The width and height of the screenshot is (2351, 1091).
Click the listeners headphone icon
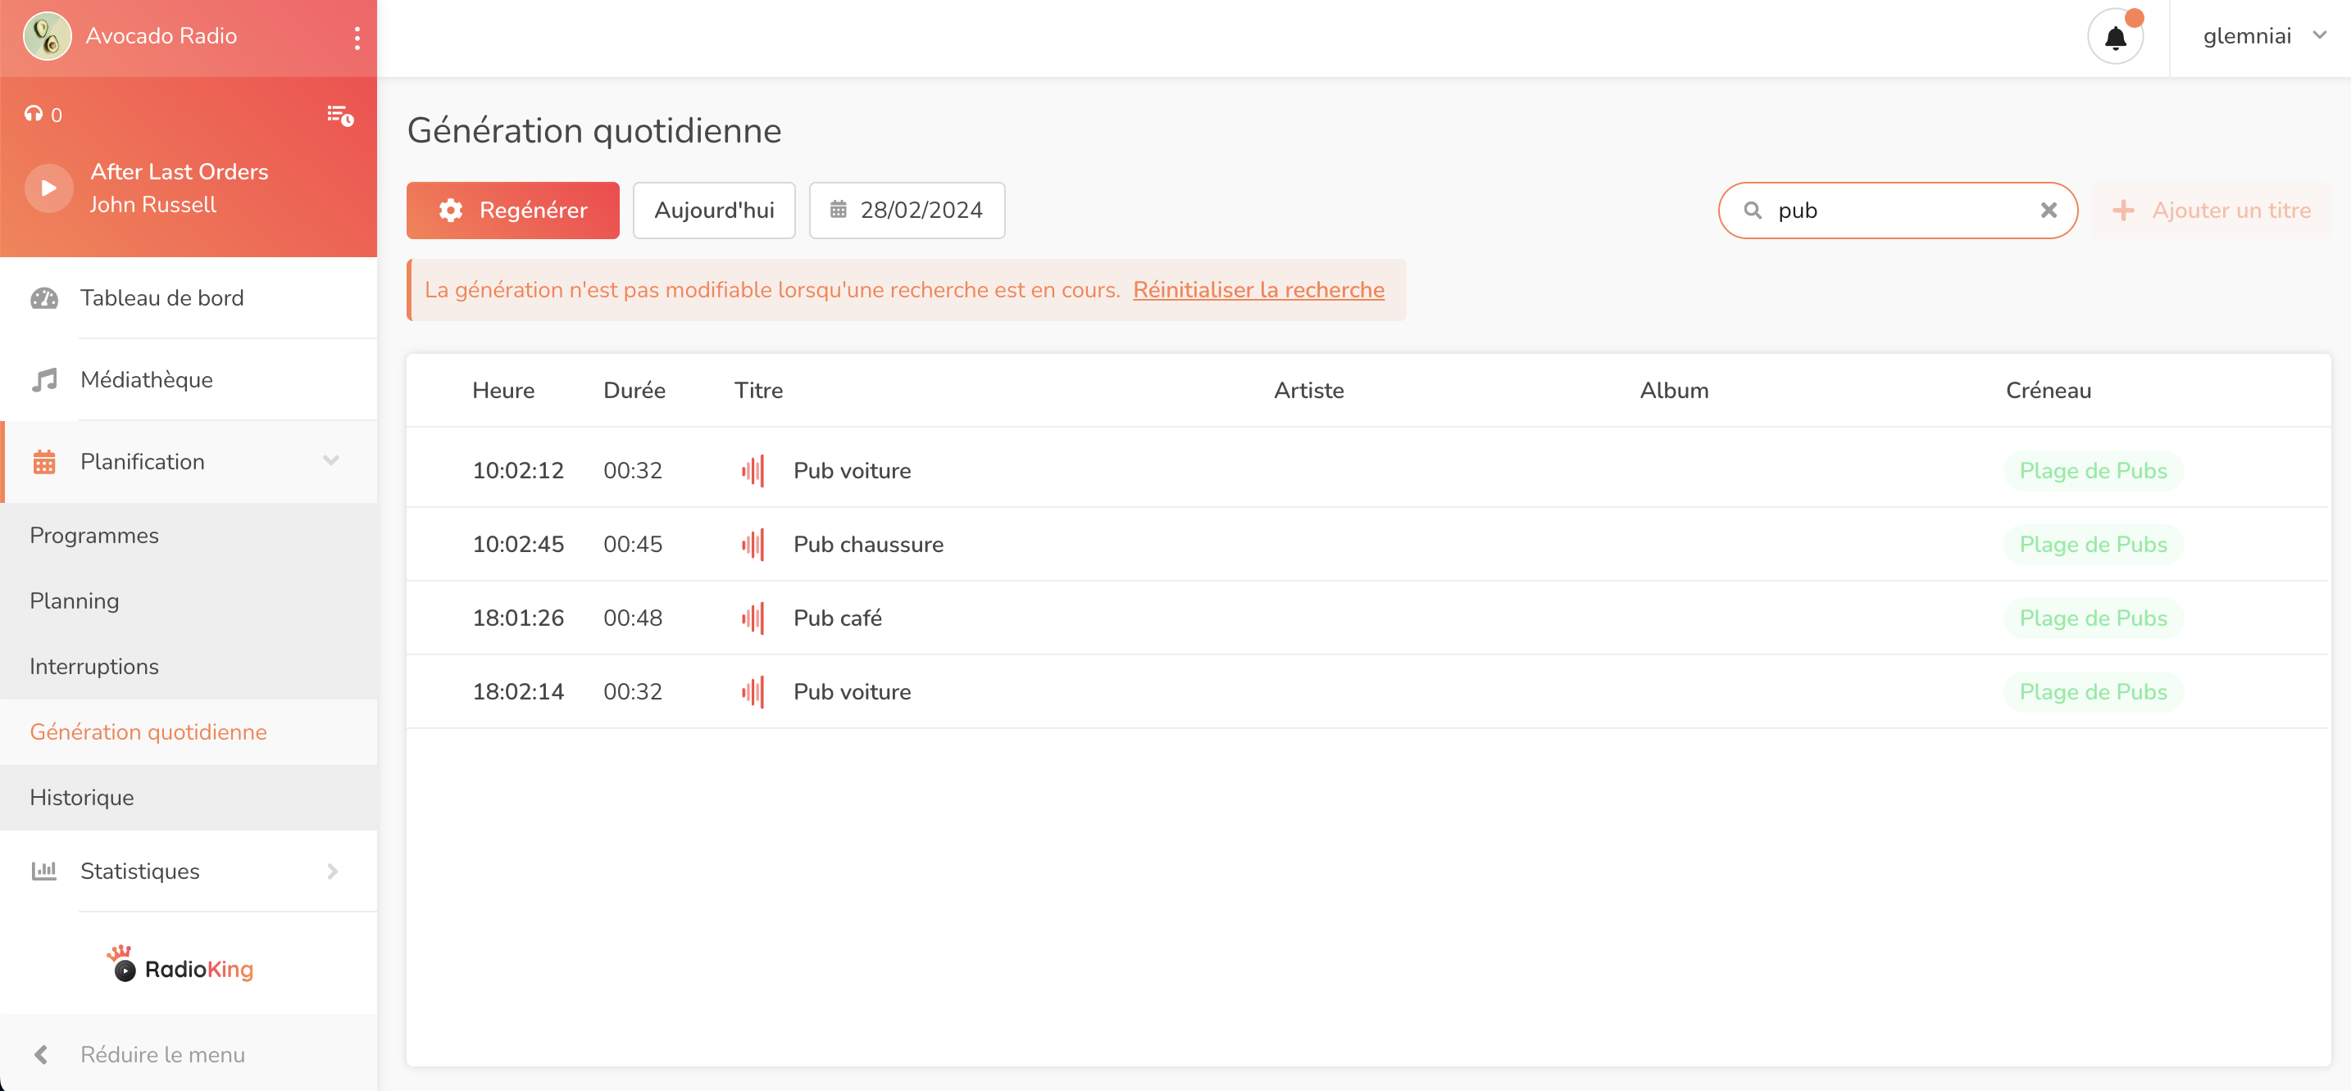[x=34, y=114]
